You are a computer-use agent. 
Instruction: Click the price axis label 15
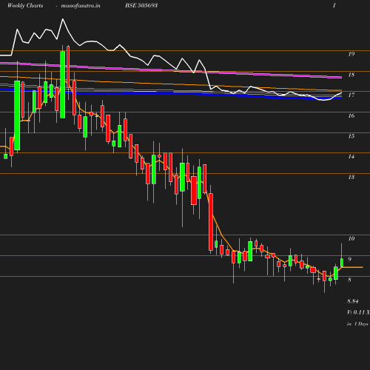point(351,136)
